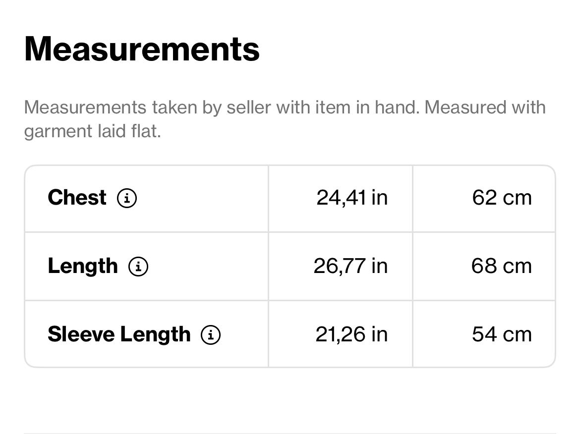Click the 'Measured with' text in description
Image resolution: width=580 pixels, height=434 pixels.
(x=485, y=107)
